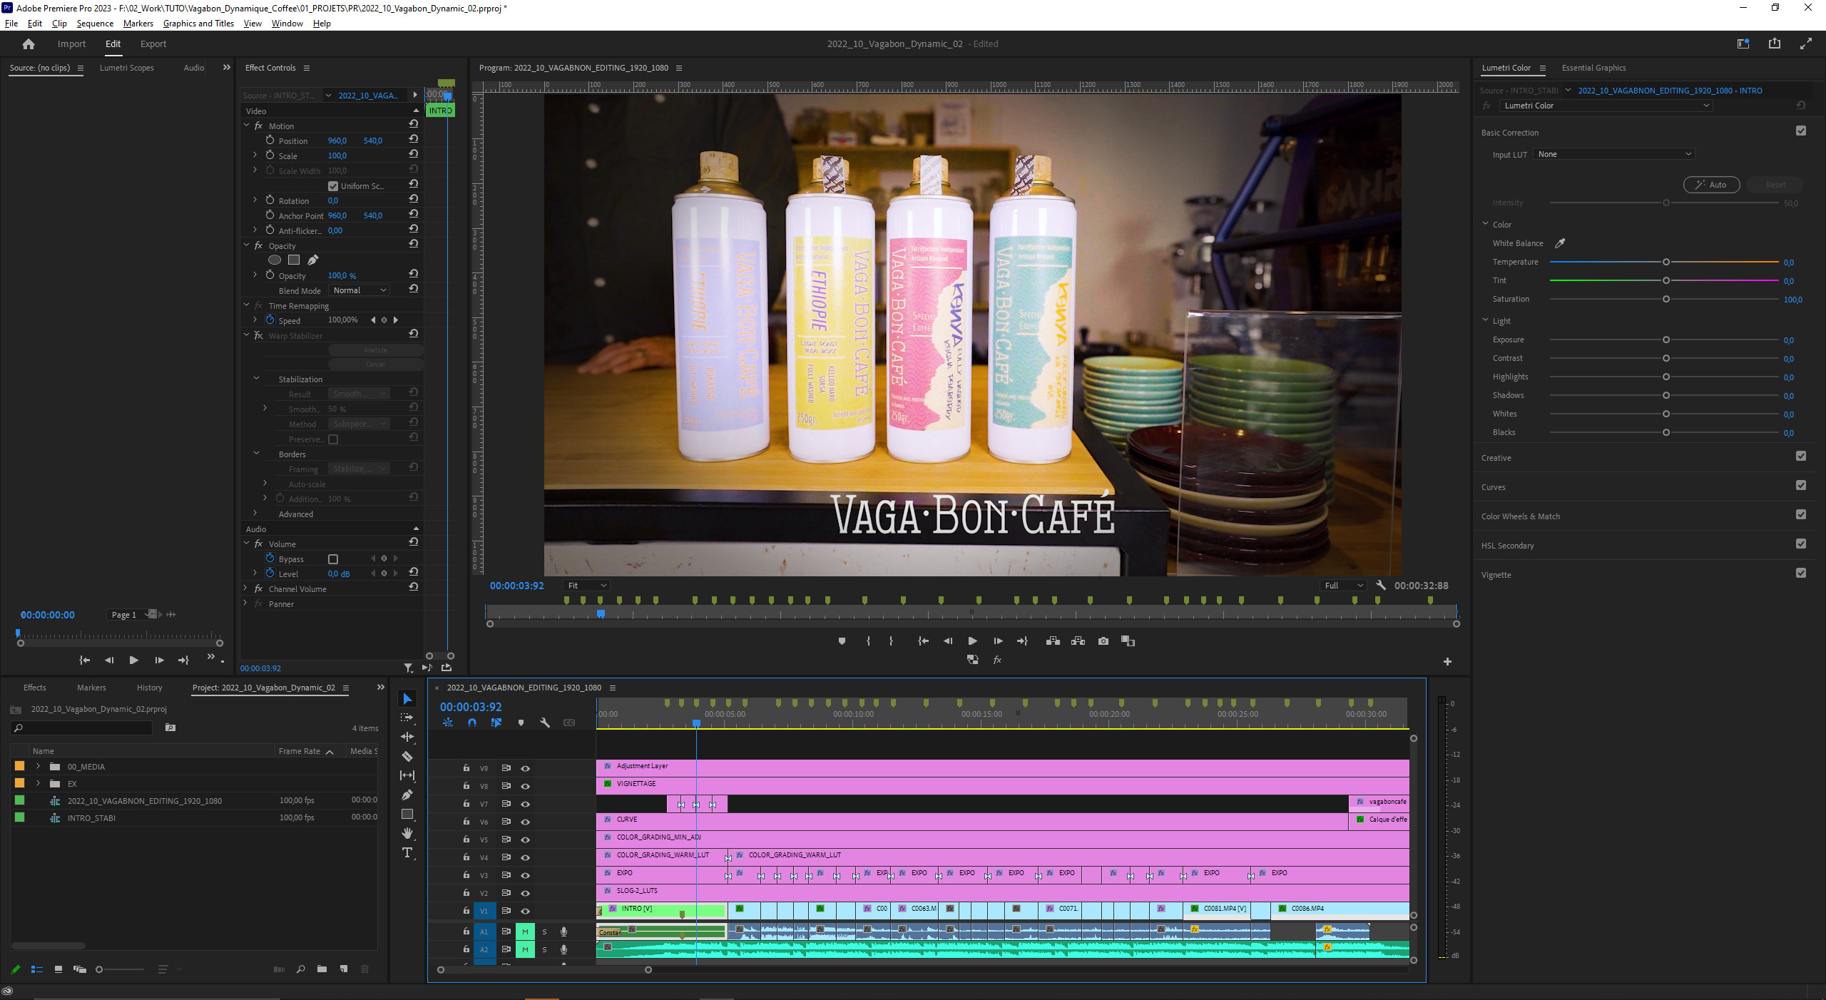Image resolution: width=1826 pixels, height=1000 pixels.
Task: Toggle Volume Bypass checkbox
Action: [332, 559]
